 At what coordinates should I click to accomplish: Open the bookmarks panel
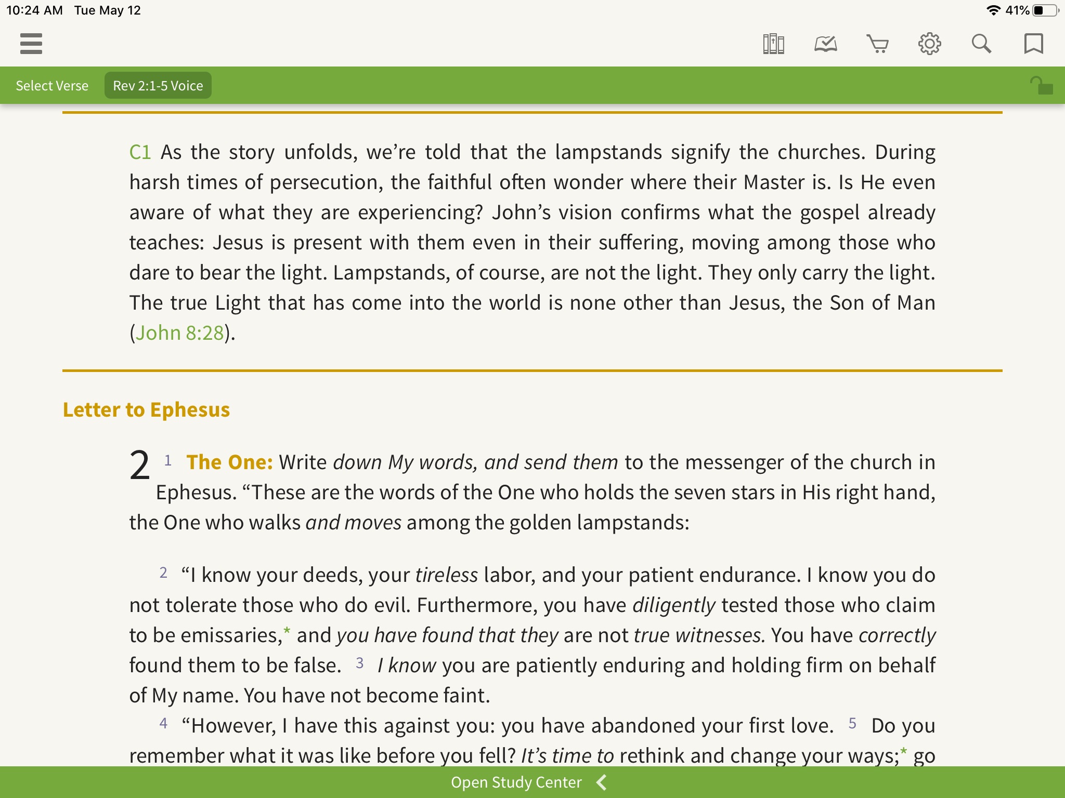[x=1034, y=44]
